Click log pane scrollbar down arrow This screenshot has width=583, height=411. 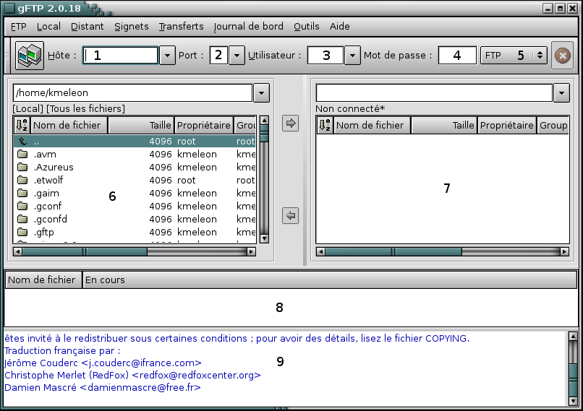(x=573, y=401)
